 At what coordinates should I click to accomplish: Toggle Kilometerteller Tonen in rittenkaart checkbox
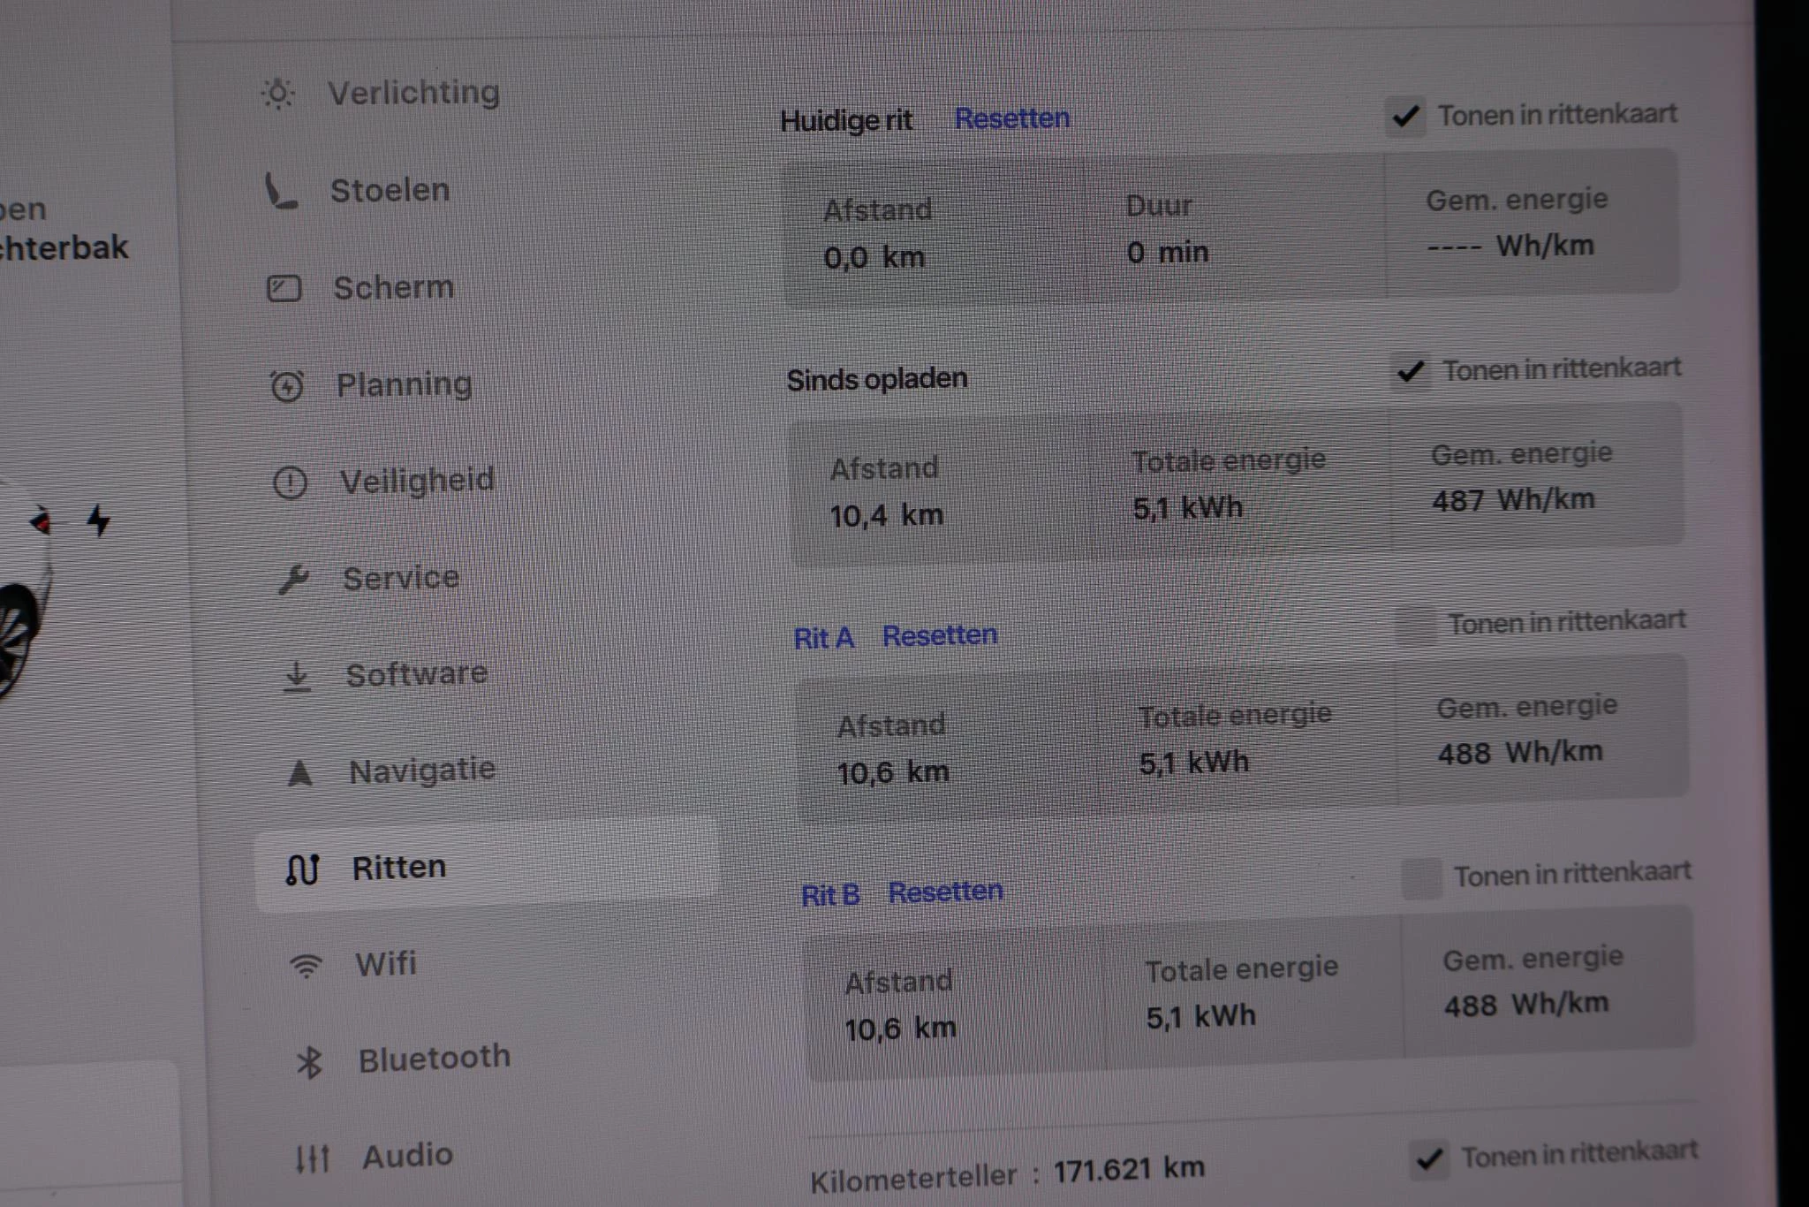(x=1428, y=1158)
